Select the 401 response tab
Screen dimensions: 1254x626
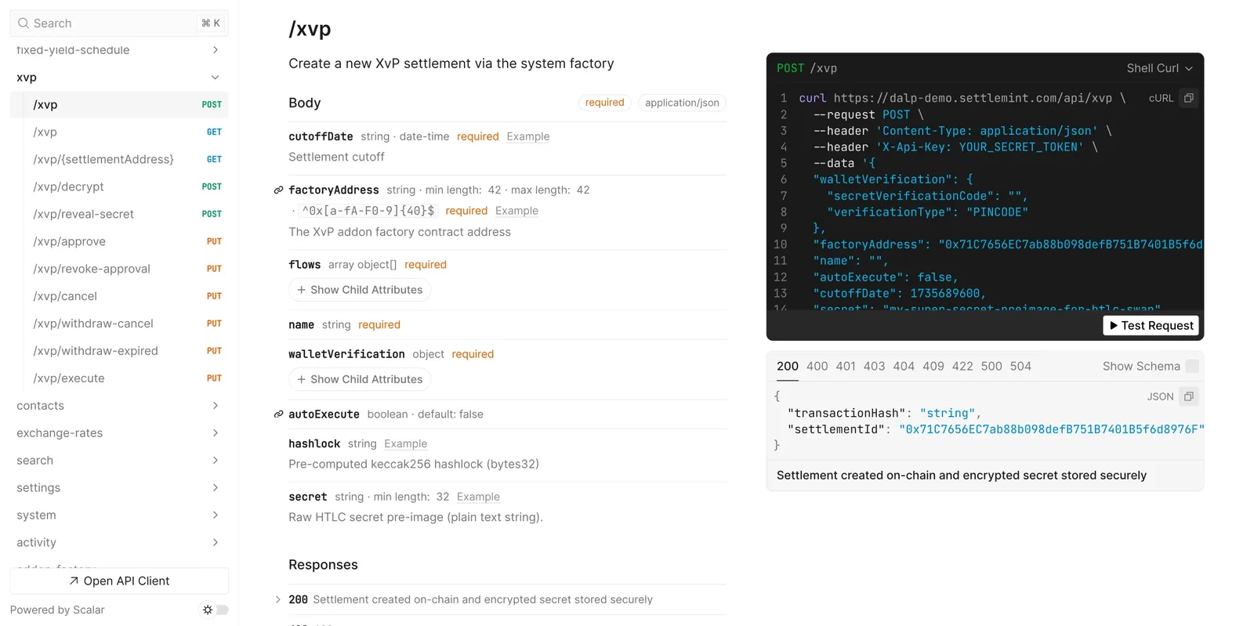[x=846, y=366]
